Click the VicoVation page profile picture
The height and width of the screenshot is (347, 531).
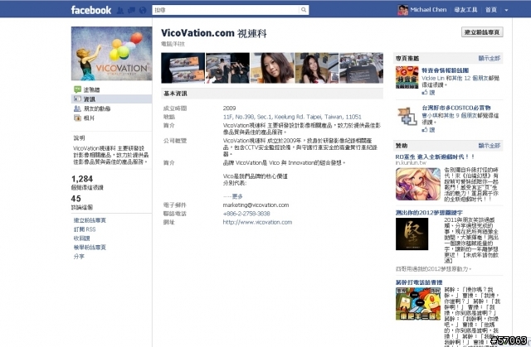point(111,53)
